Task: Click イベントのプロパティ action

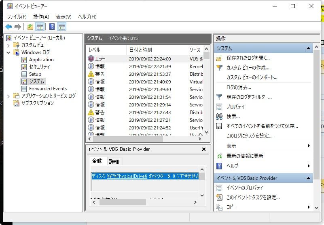Action: [x=245, y=188]
